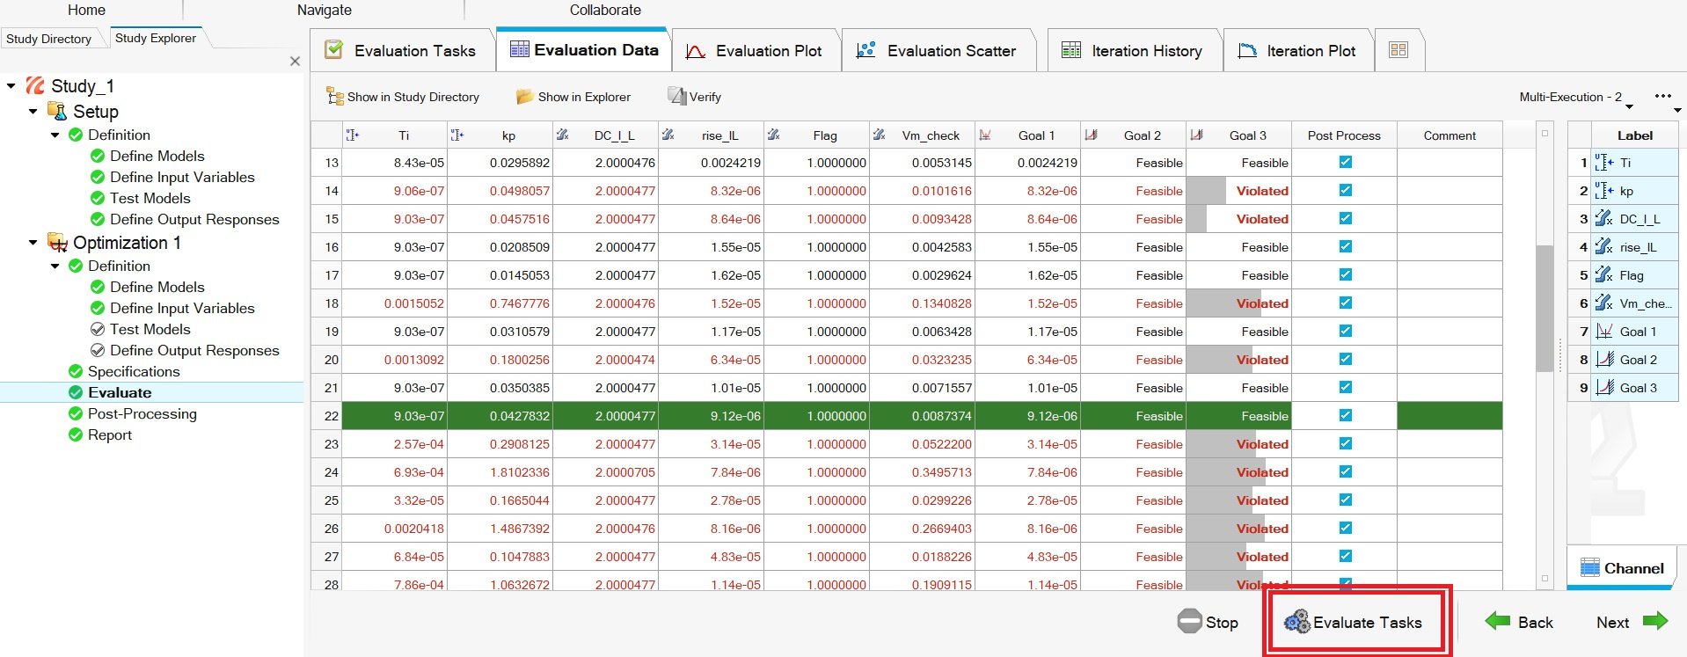
Task: Open the Study Directory tab
Action: [48, 39]
